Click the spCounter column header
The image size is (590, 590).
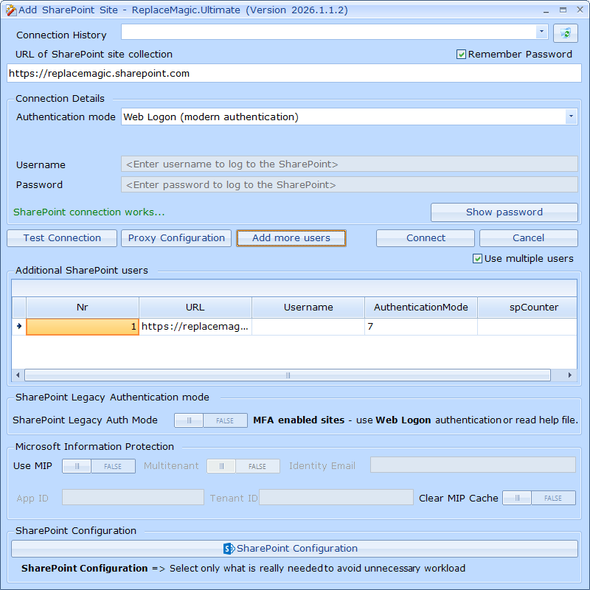[x=527, y=308]
